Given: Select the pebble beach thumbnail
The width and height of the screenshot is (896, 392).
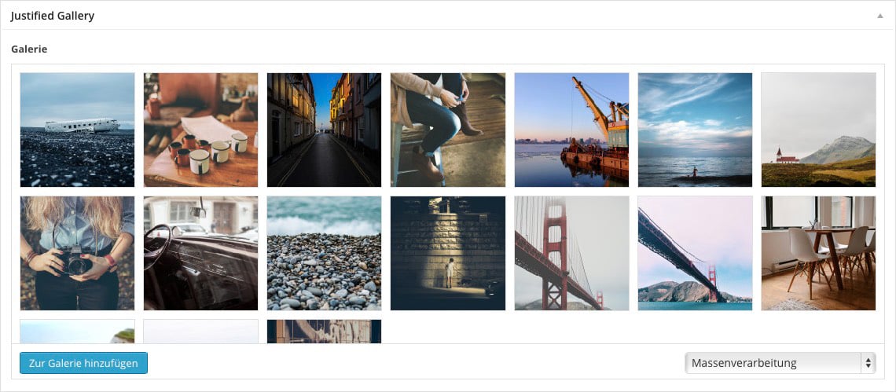Looking at the screenshot, I should tap(324, 253).
